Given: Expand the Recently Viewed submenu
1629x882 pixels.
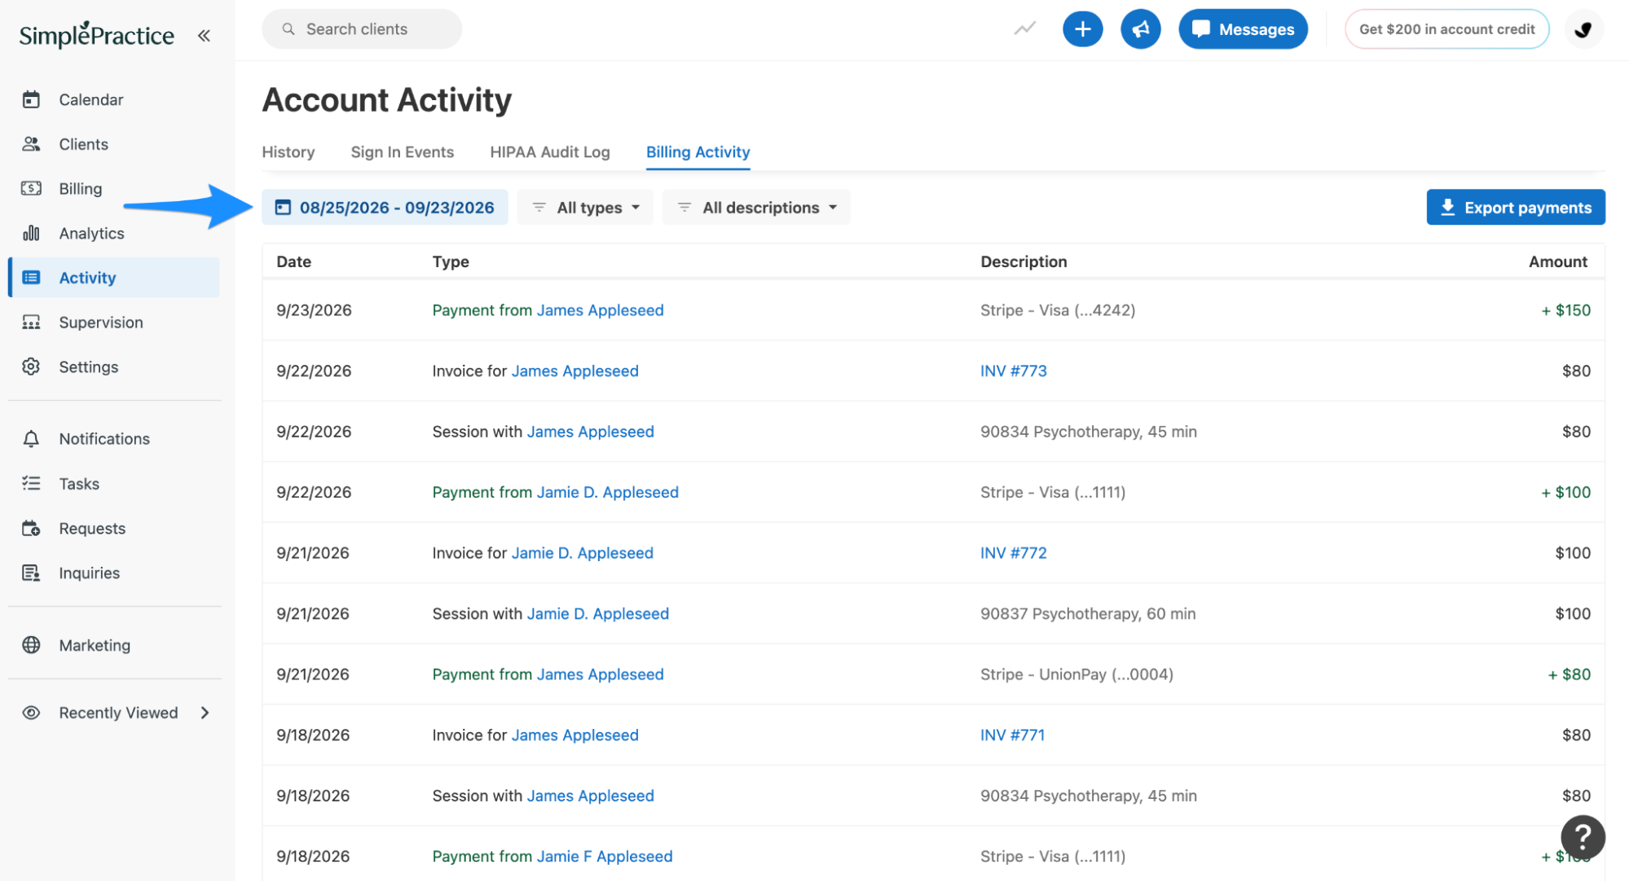Looking at the screenshot, I should tap(205, 713).
